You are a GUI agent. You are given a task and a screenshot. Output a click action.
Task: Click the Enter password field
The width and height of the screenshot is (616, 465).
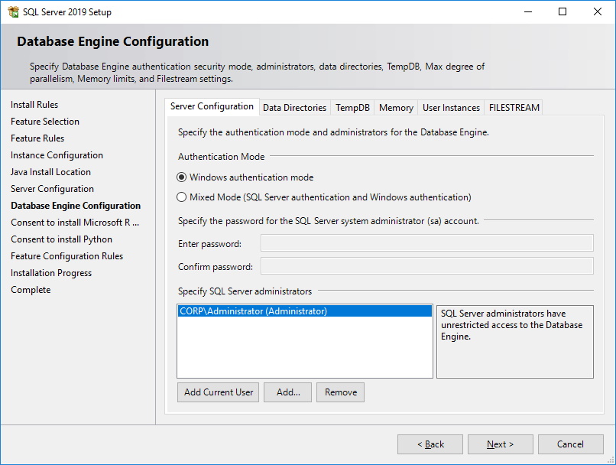[427, 243]
